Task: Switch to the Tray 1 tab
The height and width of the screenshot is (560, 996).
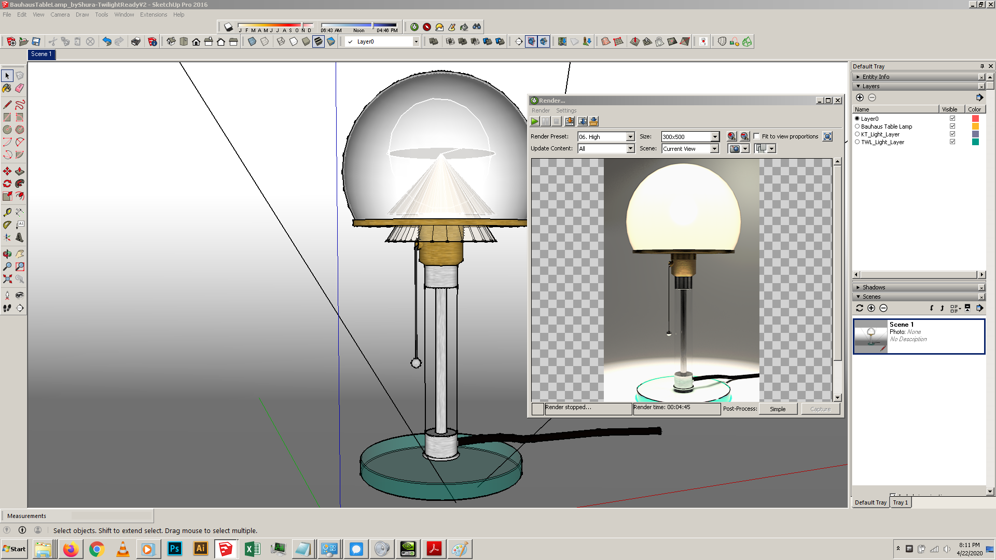Action: click(x=901, y=502)
